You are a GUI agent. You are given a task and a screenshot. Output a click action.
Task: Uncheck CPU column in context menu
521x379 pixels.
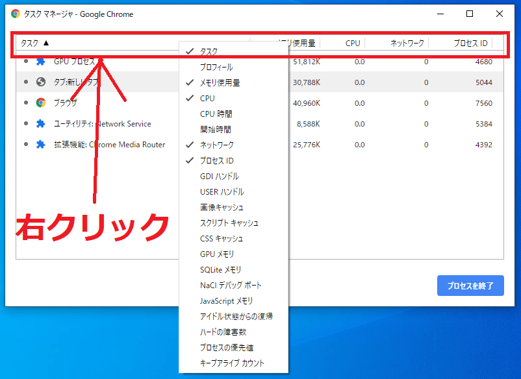(x=234, y=98)
